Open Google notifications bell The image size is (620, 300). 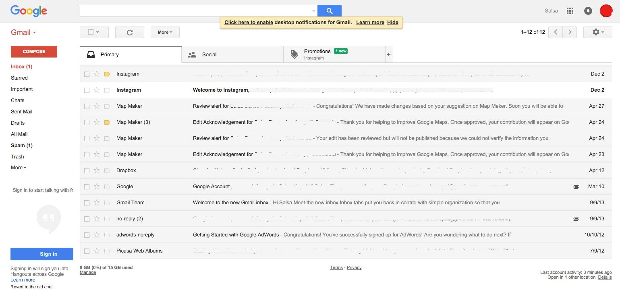[x=588, y=11]
